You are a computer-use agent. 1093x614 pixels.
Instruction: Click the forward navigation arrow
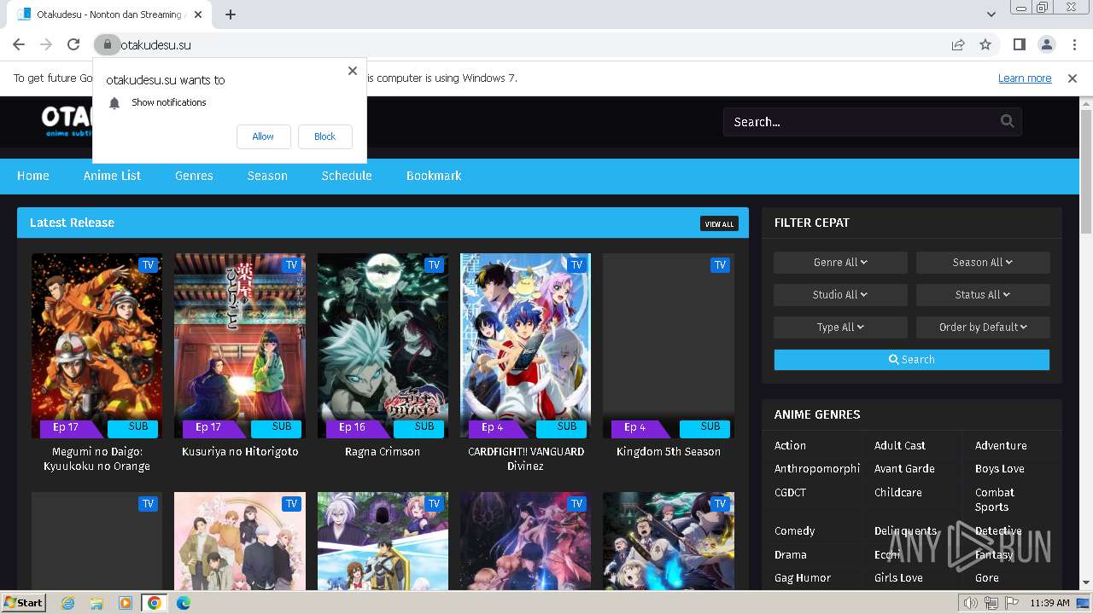point(46,44)
